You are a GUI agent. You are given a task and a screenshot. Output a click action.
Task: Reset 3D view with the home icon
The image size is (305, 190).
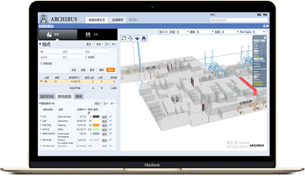tap(144, 39)
